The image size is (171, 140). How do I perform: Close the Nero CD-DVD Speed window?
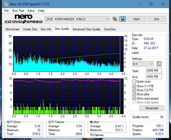click(x=163, y=4)
